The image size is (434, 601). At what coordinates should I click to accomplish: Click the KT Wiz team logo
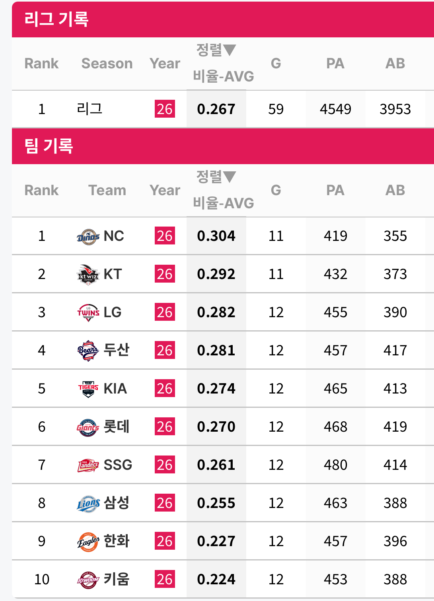click(x=88, y=275)
